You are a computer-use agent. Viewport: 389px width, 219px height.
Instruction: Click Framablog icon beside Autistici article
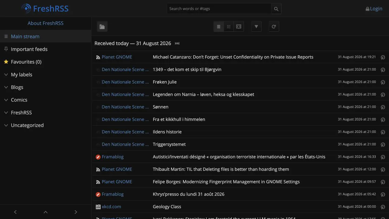pyautogui.click(x=98, y=157)
